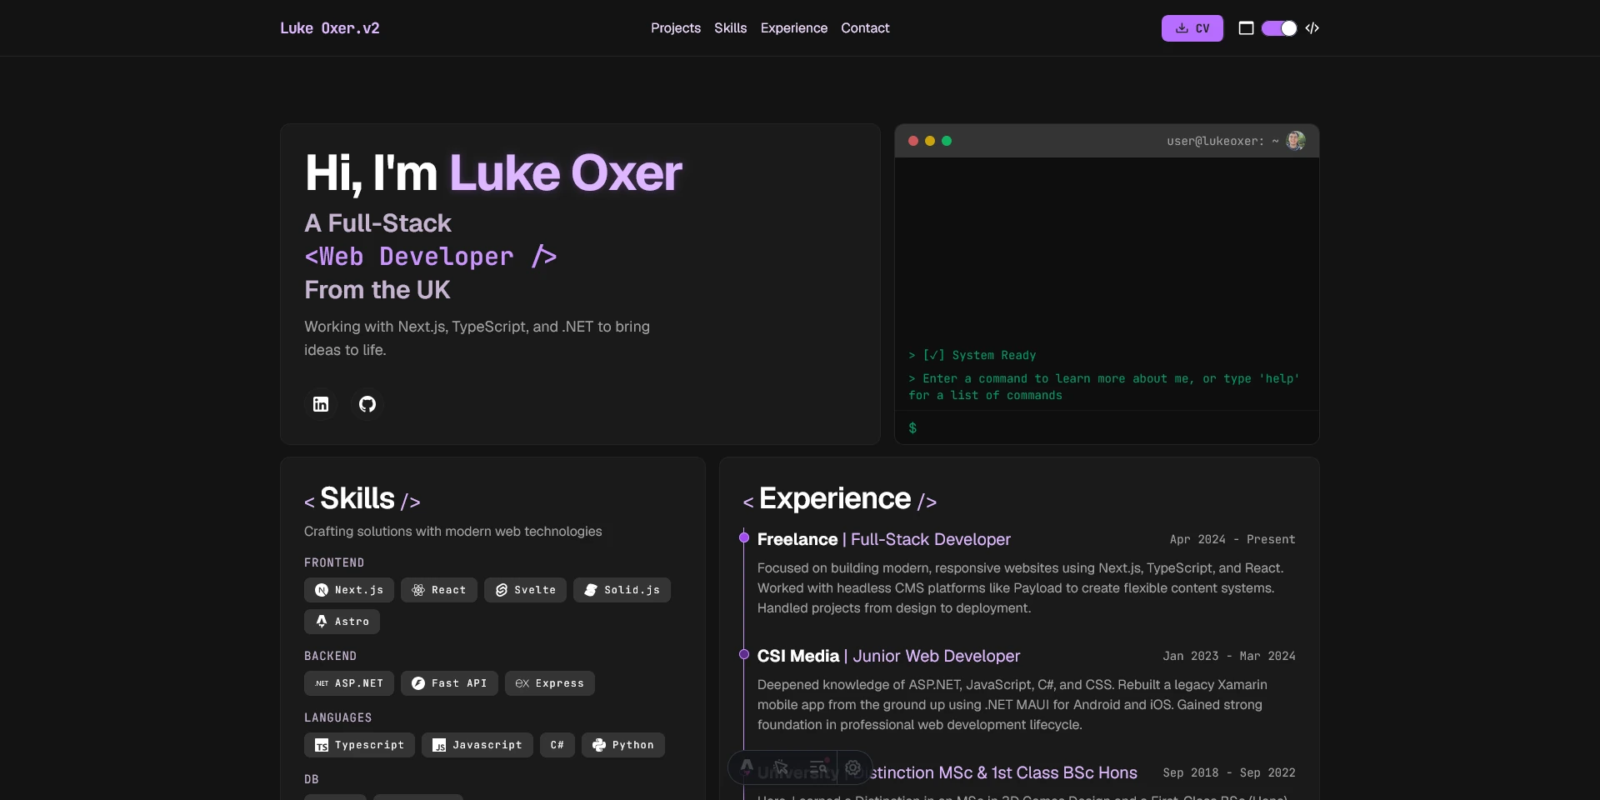Select the Fast API skill chip
Screen dimensions: 1600x800
click(x=449, y=683)
